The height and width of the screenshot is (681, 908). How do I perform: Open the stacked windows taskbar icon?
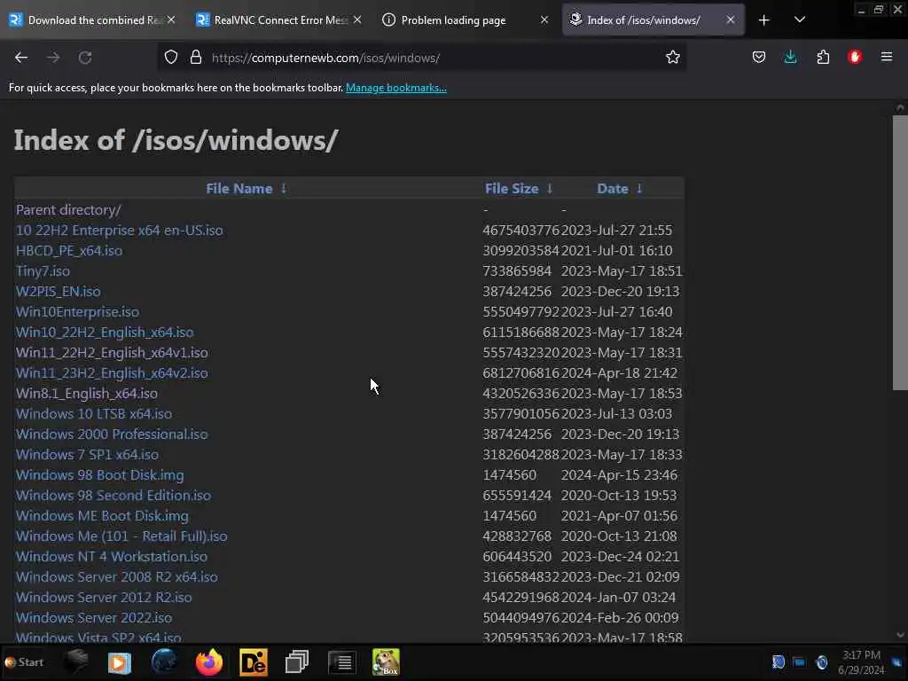click(x=297, y=661)
